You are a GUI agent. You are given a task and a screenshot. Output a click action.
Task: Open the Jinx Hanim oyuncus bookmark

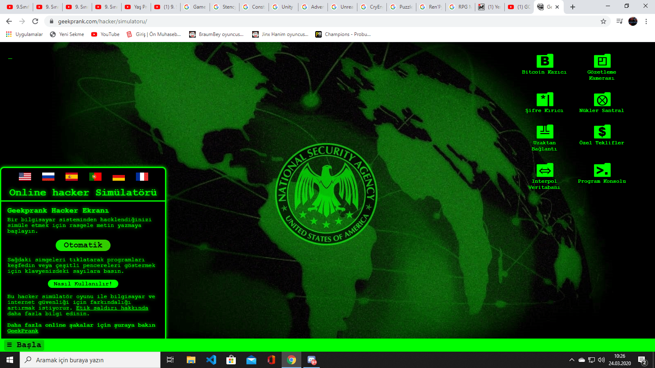280,34
